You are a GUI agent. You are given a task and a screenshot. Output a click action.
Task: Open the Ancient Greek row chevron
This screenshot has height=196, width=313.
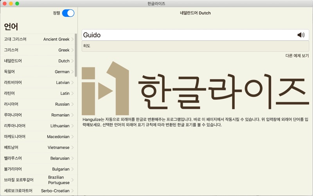click(72, 39)
